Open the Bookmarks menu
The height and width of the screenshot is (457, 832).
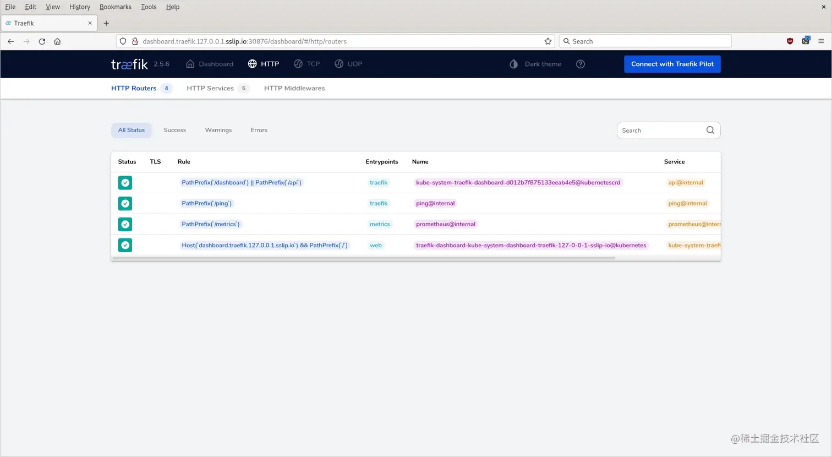tap(116, 7)
